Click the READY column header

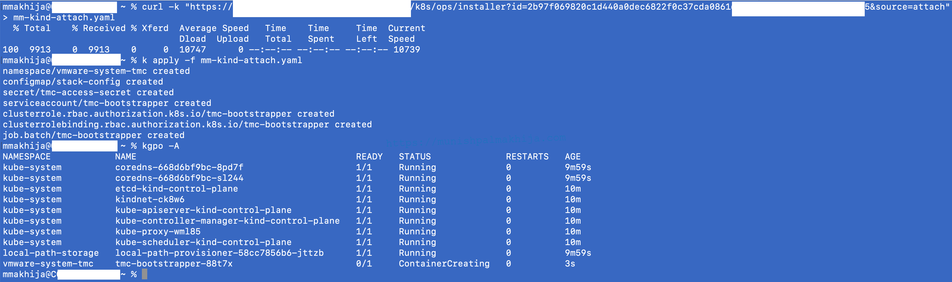(369, 157)
